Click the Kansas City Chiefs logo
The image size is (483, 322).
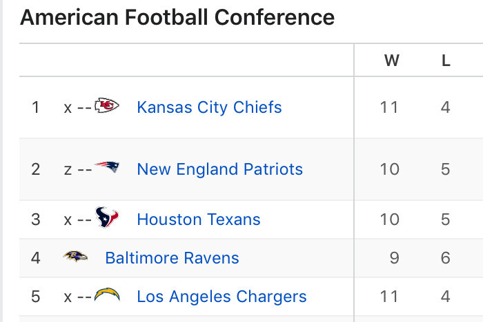click(106, 105)
